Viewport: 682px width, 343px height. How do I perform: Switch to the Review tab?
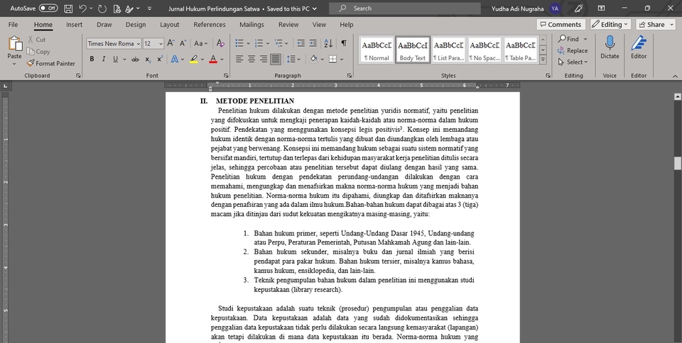click(288, 25)
